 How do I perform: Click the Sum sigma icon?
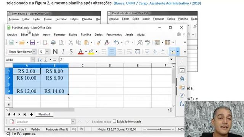tap(46, 60)
